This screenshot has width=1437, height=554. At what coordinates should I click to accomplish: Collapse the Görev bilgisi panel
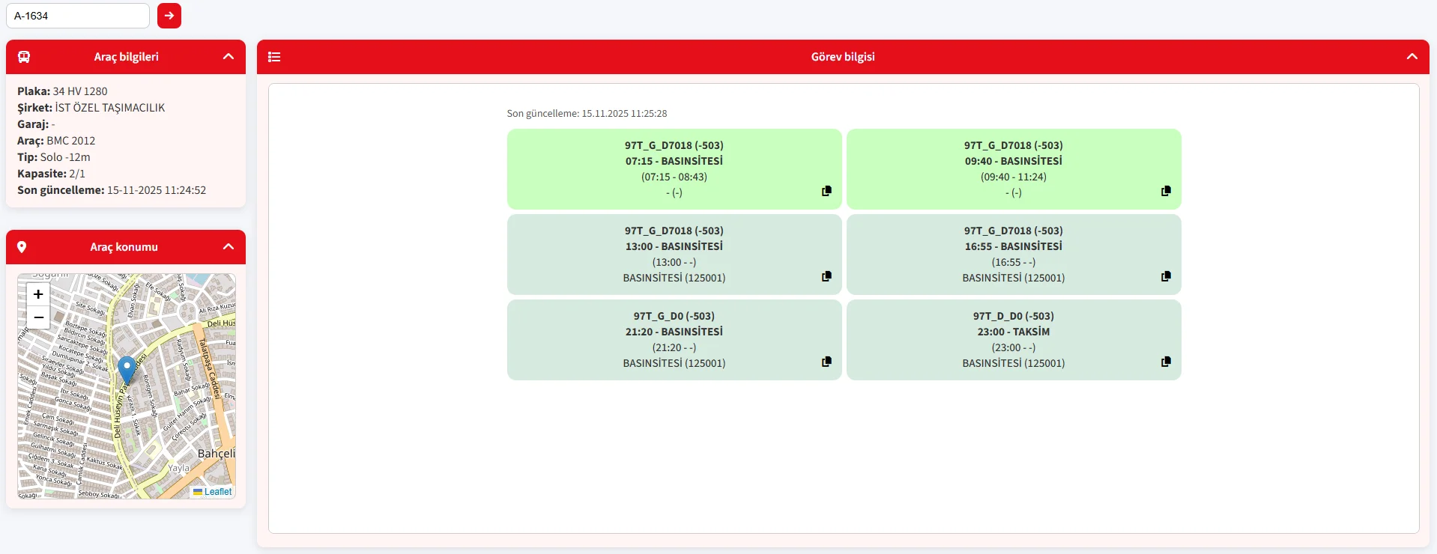tap(1412, 57)
